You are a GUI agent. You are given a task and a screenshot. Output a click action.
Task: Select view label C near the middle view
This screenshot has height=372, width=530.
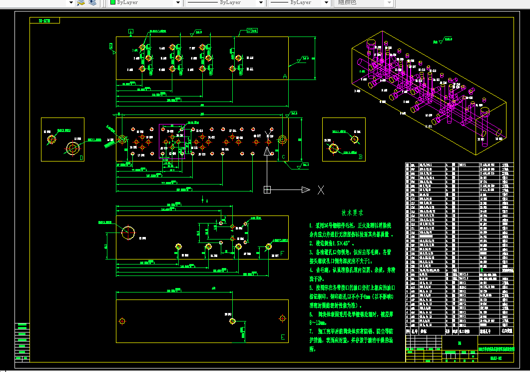click(283, 157)
